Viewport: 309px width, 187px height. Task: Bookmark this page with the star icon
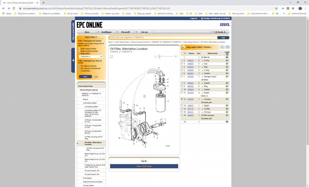coord(276,8)
